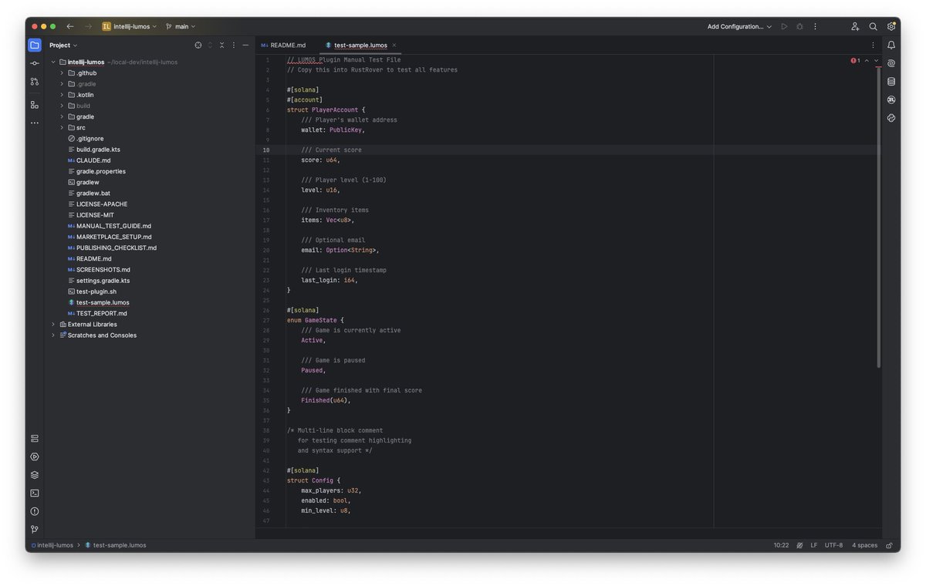Click the 10:22 caret position in status bar
Screen dimensions: 926x586
point(781,545)
